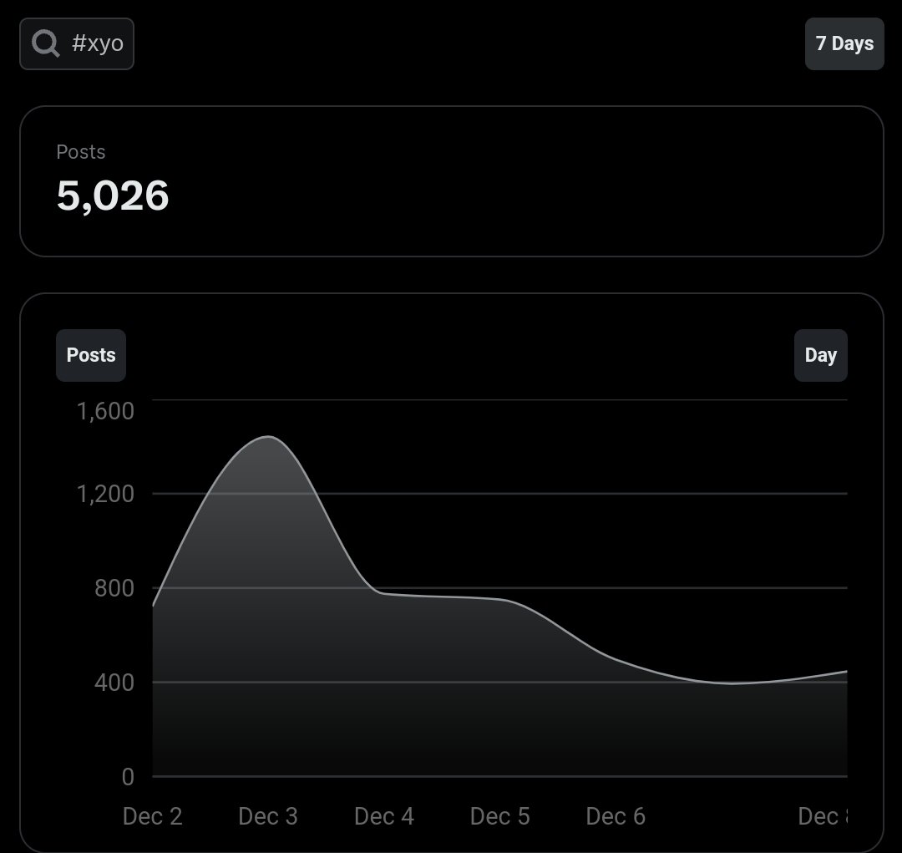Click the dip in the chart near Dec 7
This screenshot has height=853, width=902.
727,683
